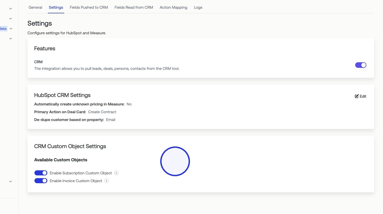Expand the sidebar chevron just above Beta
The width and height of the screenshot is (383, 214).
click(11, 19)
